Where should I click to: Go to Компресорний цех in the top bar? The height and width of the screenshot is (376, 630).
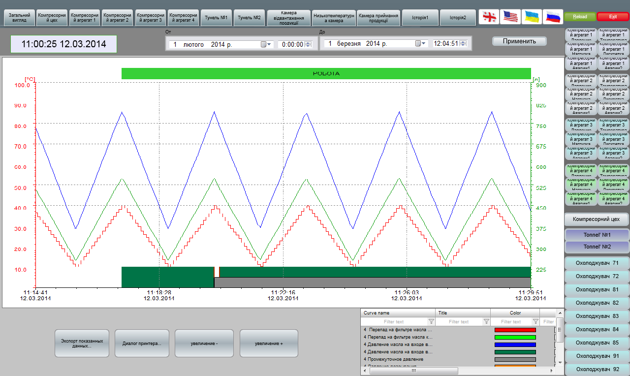click(52, 17)
